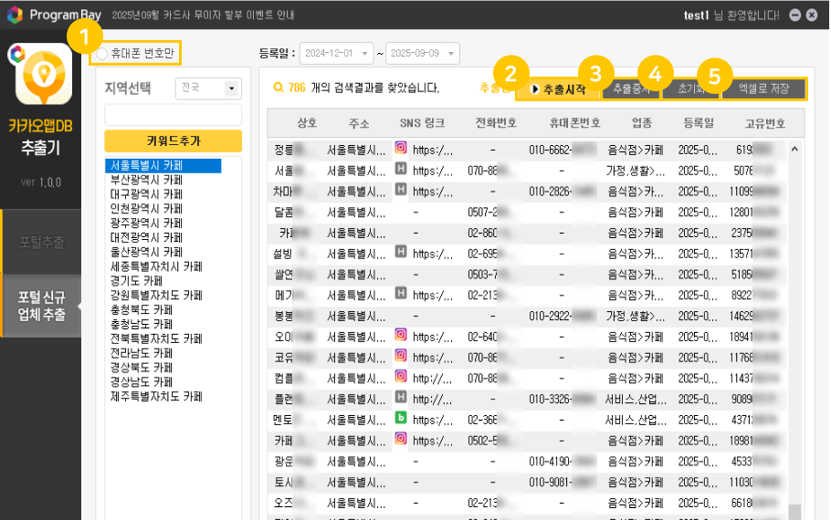Image resolution: width=831 pixels, height=520 pixels.
Task: Switch to the 포털 신규 업체 추출 tab
Action: point(41,306)
